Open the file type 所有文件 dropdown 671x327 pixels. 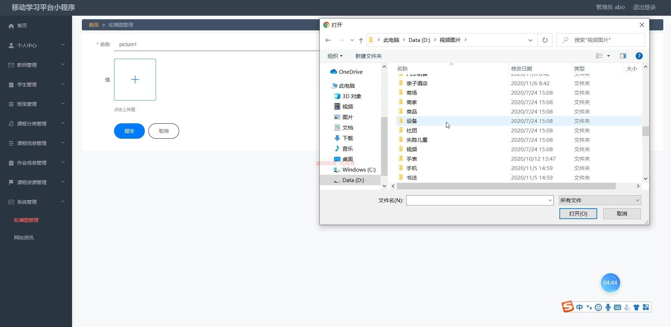[600, 200]
